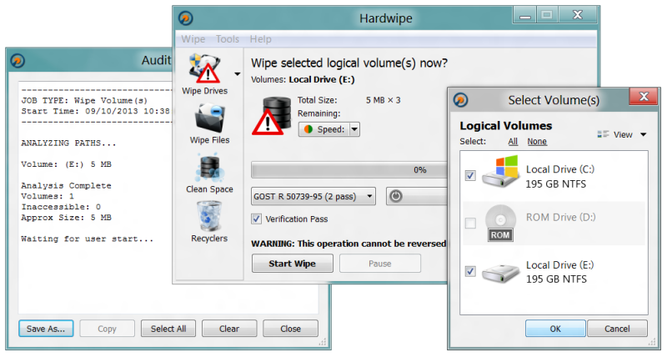Click the Select Volume(s) window logo icon
The height and width of the screenshot is (357, 667).
[x=460, y=100]
